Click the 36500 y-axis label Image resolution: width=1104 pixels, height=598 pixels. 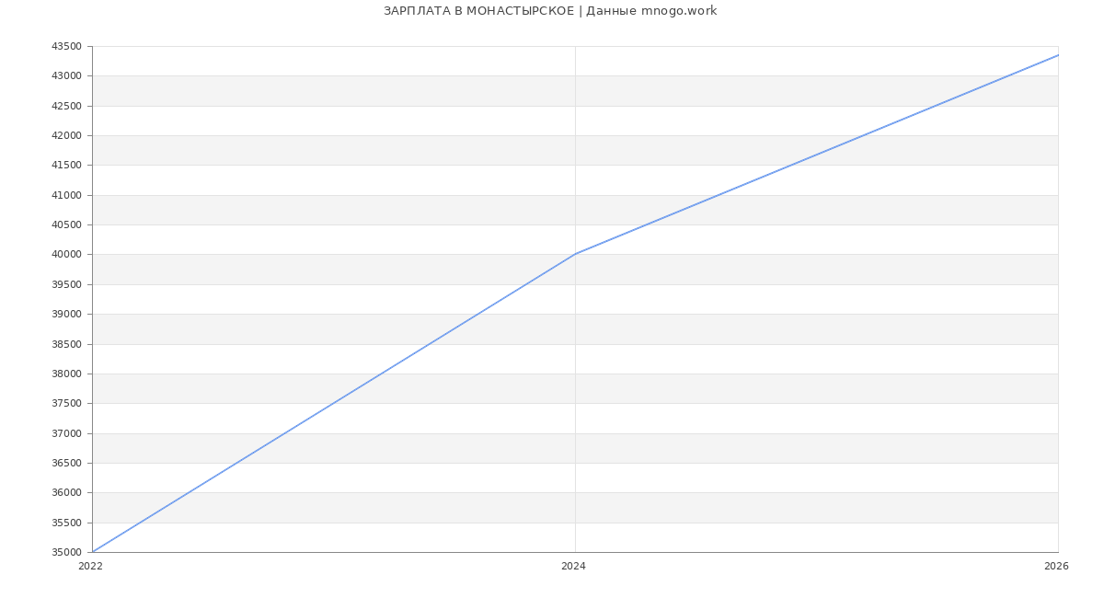click(66, 464)
